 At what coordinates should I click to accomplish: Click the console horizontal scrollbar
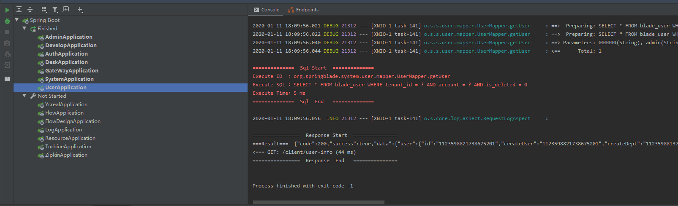[319, 202]
